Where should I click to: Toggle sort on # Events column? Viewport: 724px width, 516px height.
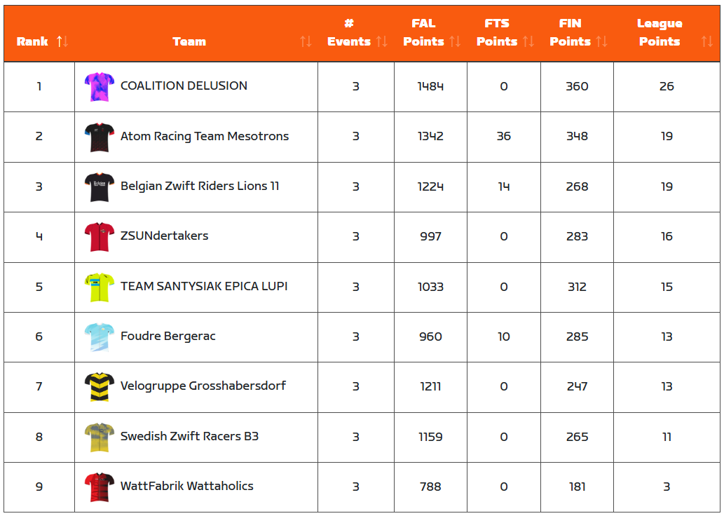381,41
